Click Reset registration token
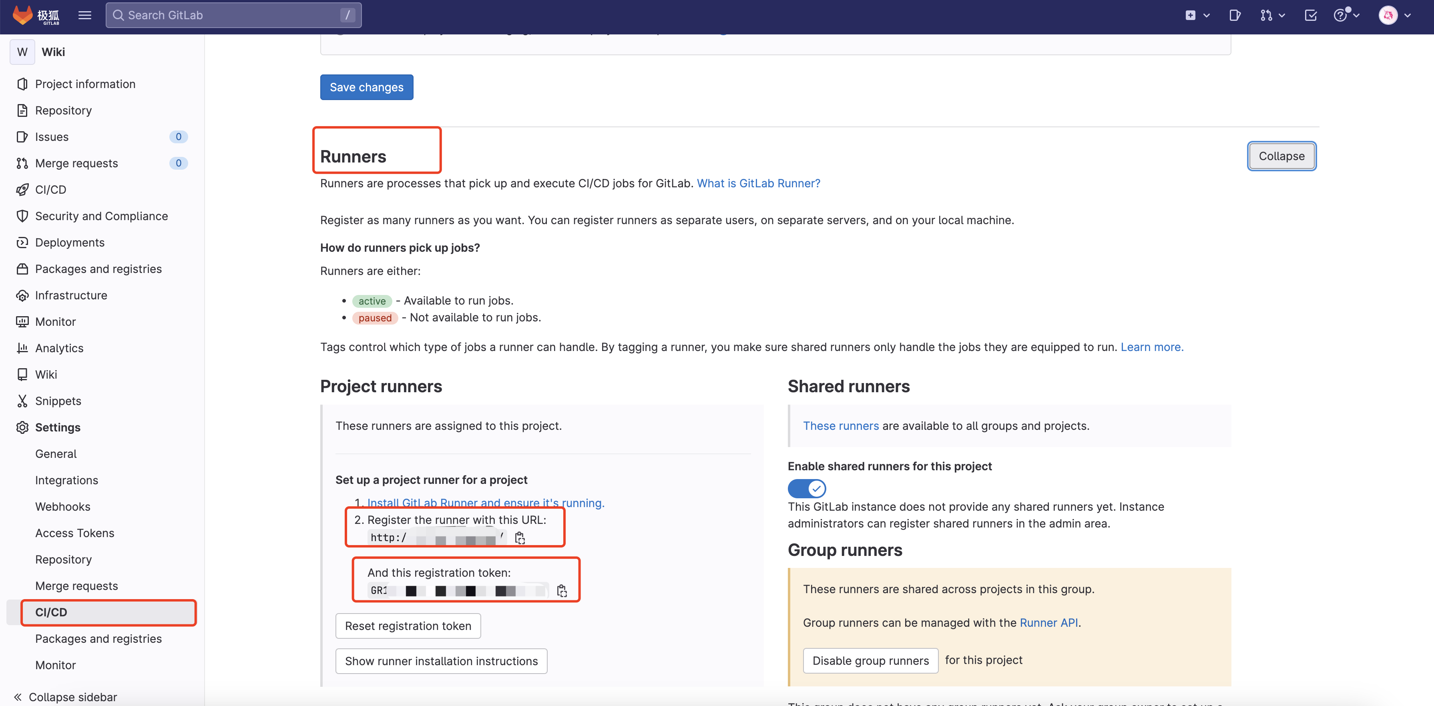 point(408,626)
